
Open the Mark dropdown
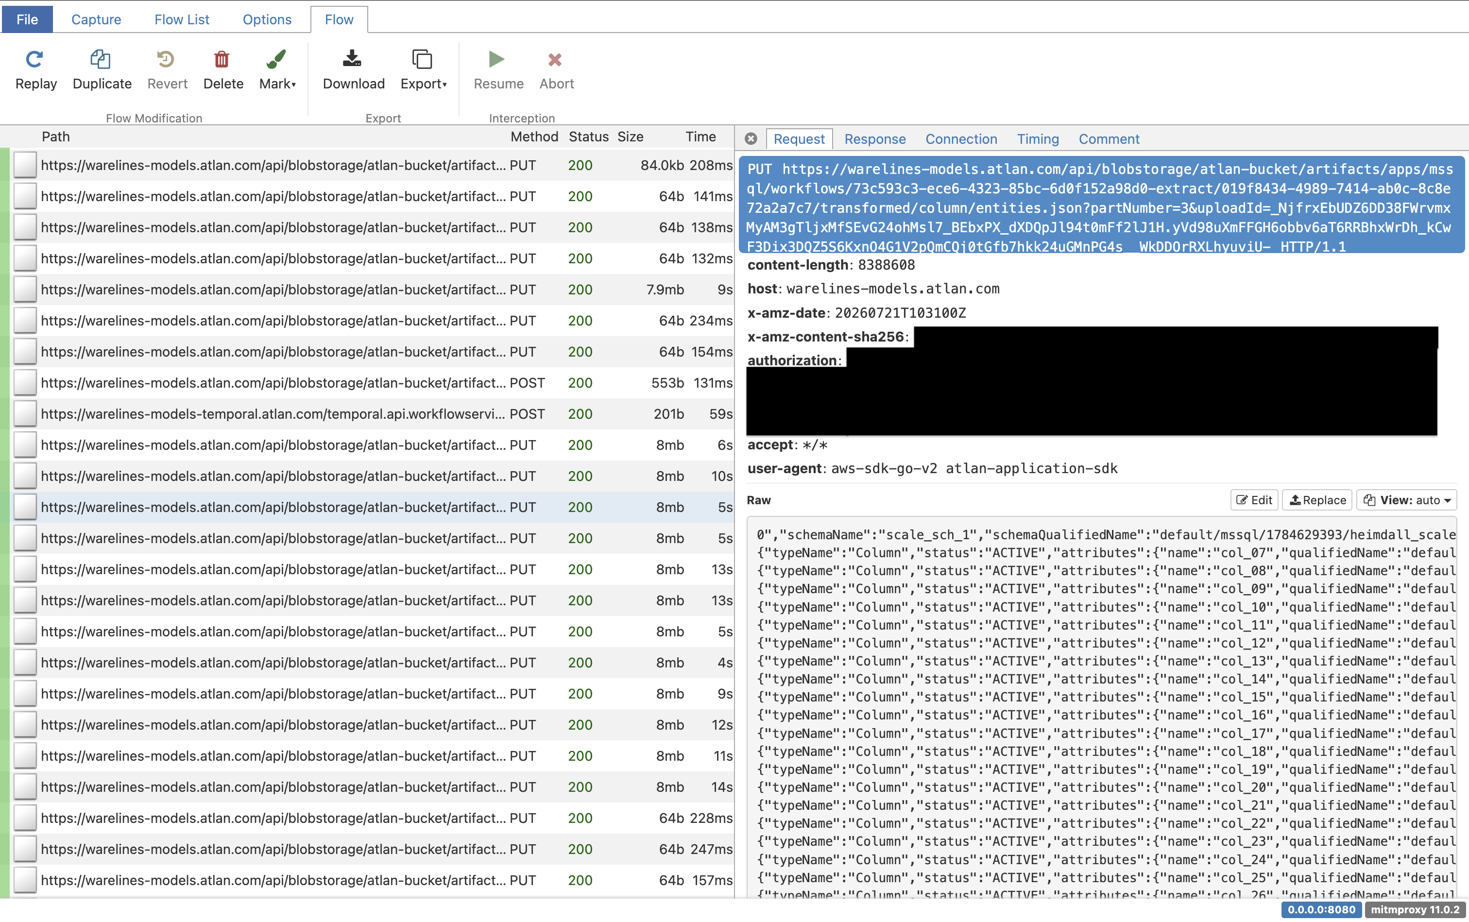[x=277, y=71]
